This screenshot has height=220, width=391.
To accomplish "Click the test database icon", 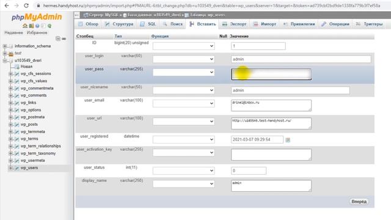I will coord(11,53).
